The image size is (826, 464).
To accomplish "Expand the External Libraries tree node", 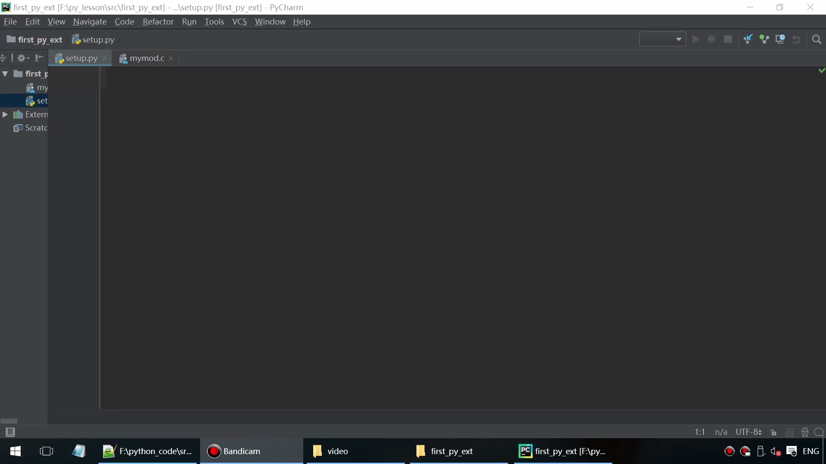I will [x=5, y=115].
